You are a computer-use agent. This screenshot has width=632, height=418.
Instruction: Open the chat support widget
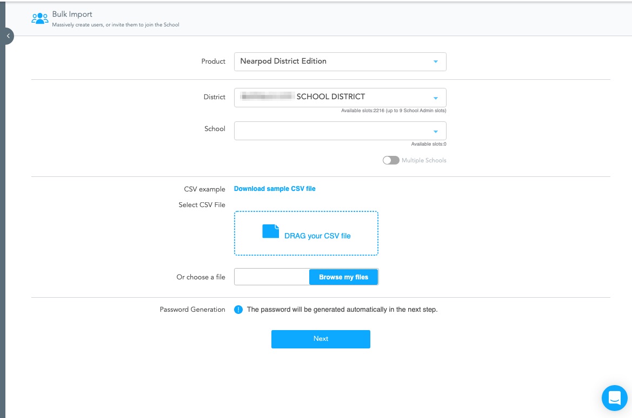click(614, 398)
